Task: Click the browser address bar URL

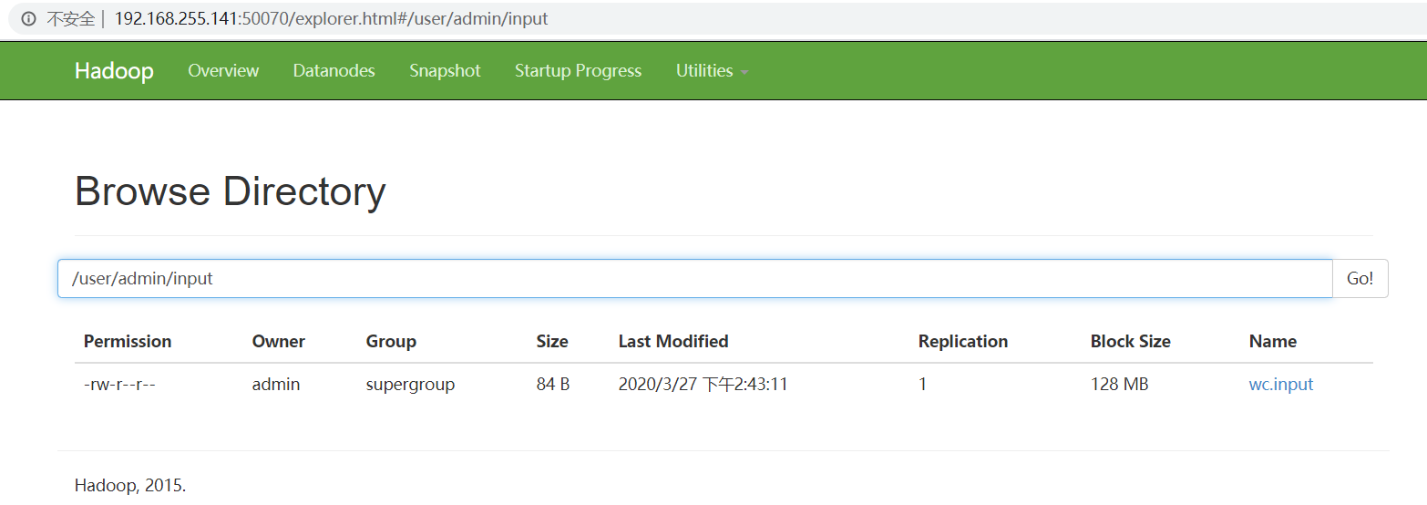Action: 332,19
